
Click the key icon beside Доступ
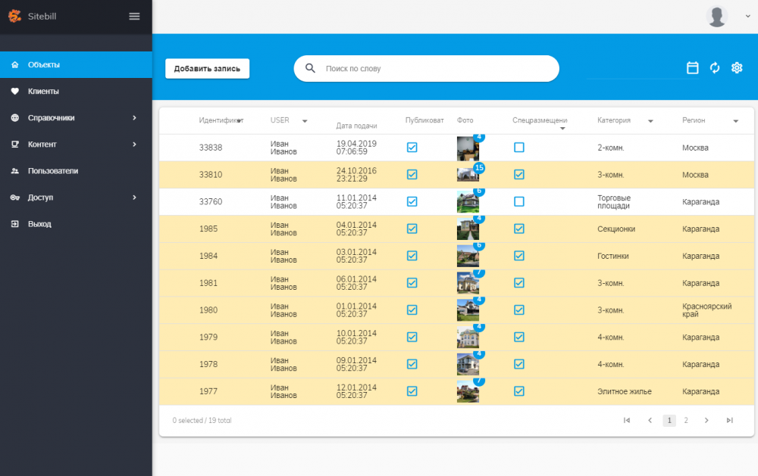click(15, 198)
